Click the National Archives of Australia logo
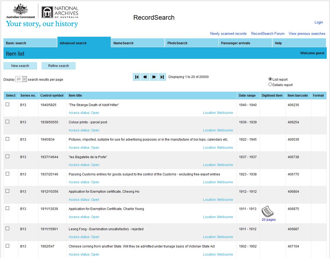 pyautogui.click(x=60, y=12)
